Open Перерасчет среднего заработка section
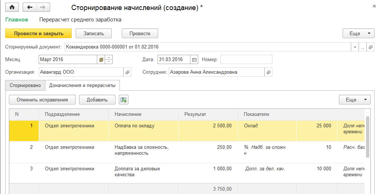Image resolution: width=379 pixels, height=194 pixels. [x=80, y=20]
